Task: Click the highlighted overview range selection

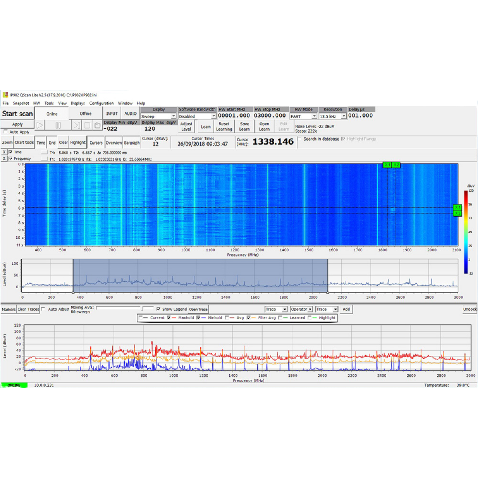Action: pos(200,276)
